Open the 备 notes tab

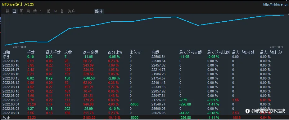[62, 11]
